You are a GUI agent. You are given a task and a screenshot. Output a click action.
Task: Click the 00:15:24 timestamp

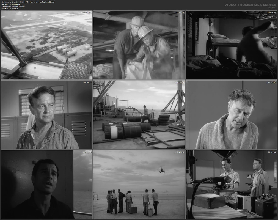tap(272, 12)
